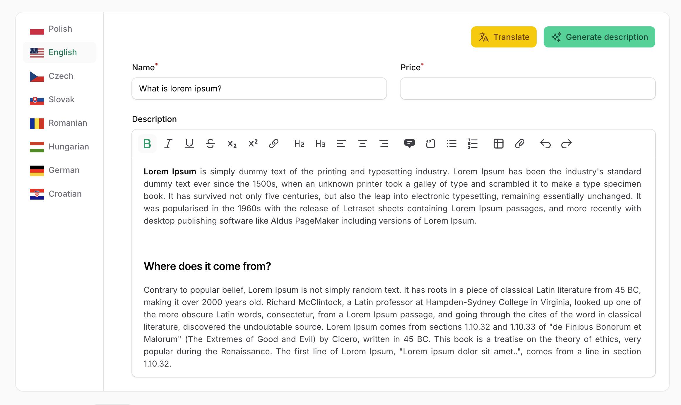The width and height of the screenshot is (681, 405).
Task: Insert a blockquote
Action: pyautogui.click(x=409, y=144)
